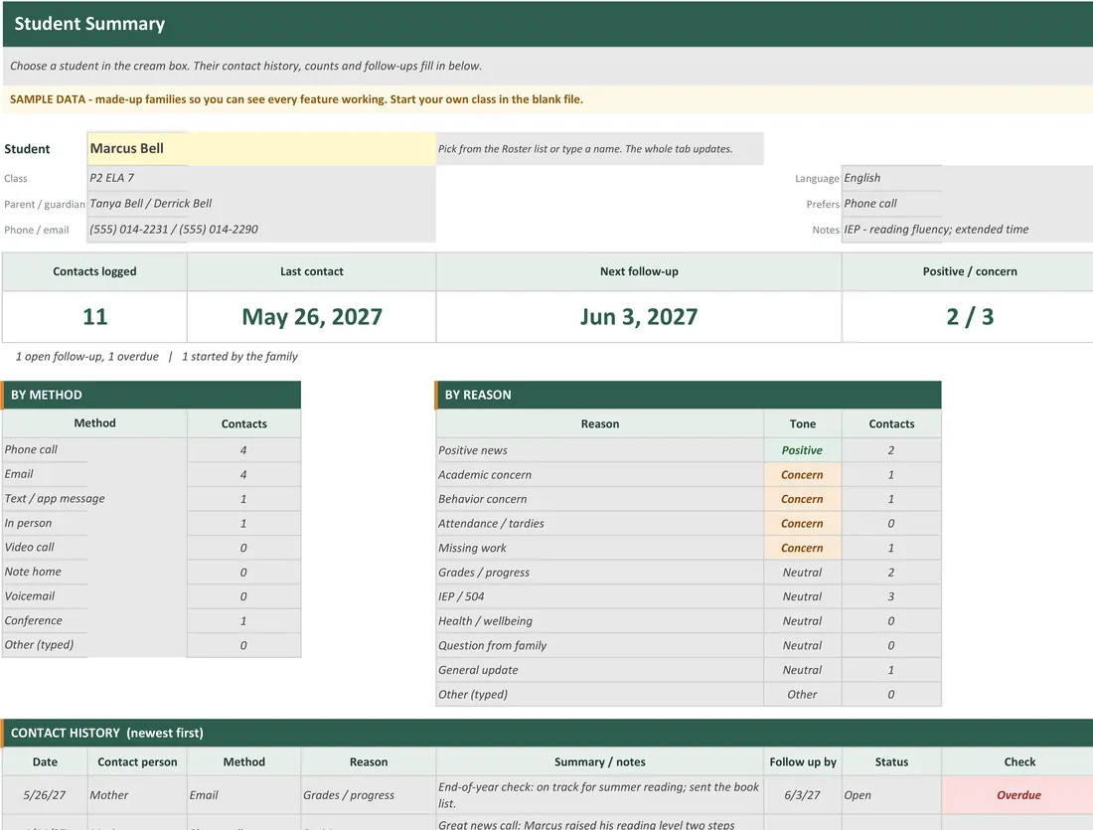
Task: Select 'Tanya Bell / Derrick Bell' cell
Action: (x=261, y=204)
